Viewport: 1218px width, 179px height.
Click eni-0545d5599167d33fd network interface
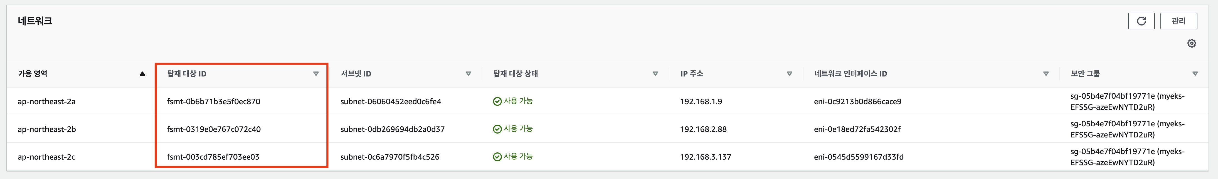point(858,157)
